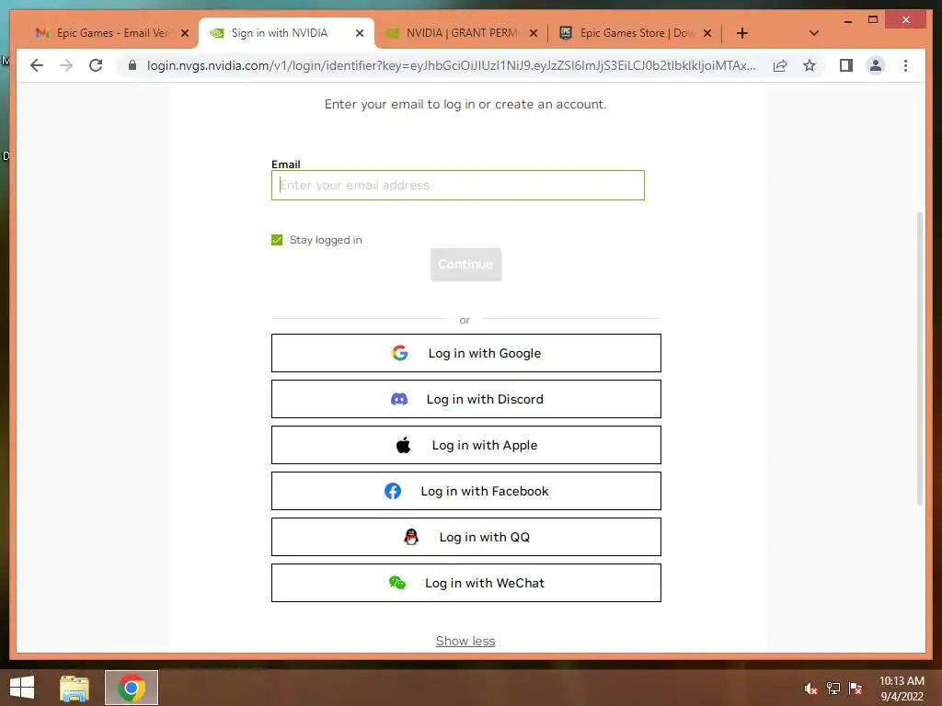Select the Sign in with NVIDIA tab
942x706 pixels.
coord(287,33)
